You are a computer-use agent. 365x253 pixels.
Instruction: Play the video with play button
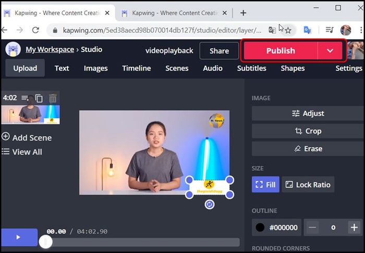pyautogui.click(x=19, y=237)
